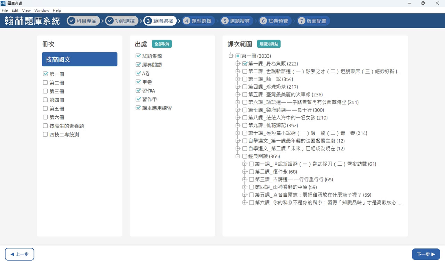Collapse the 第一冊 tree node
This screenshot has height=263, width=445.
pyautogui.click(x=231, y=56)
